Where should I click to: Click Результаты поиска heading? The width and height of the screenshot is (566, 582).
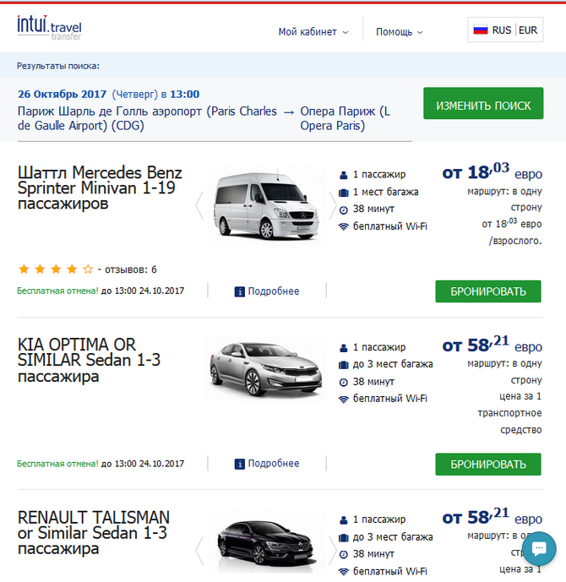(58, 66)
